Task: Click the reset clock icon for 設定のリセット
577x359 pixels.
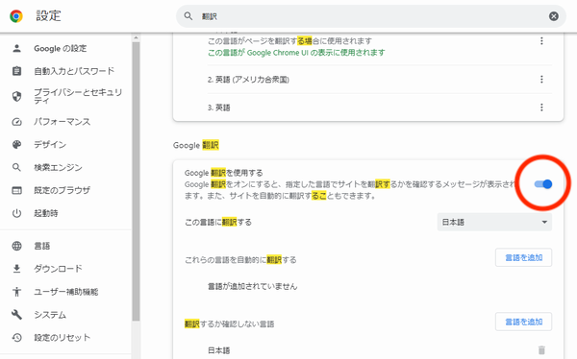Action: 16,337
